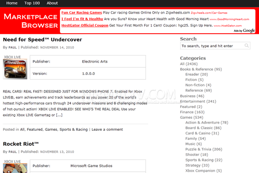Open the Top 100 menu item

click(x=32, y=3)
